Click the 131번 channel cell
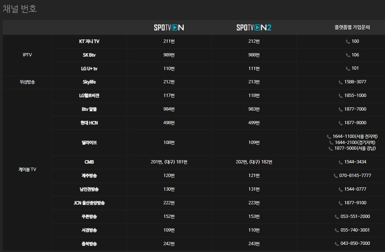Image resolution: width=385 pixels, height=252 pixels. tap(254, 190)
